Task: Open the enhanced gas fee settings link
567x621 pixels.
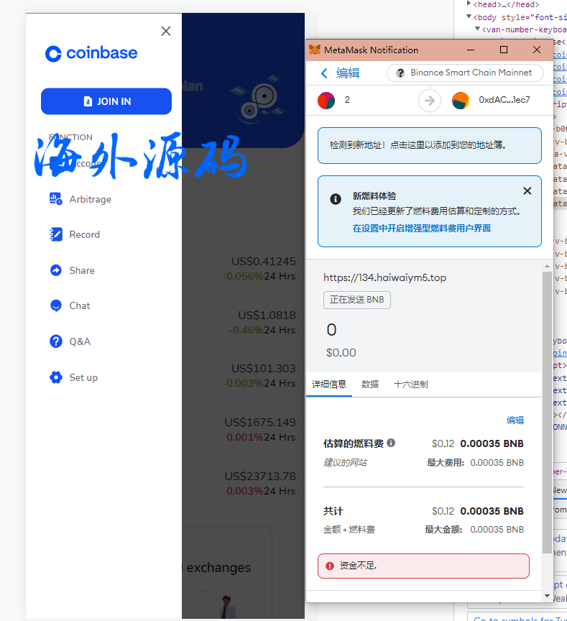Action: 421,228
